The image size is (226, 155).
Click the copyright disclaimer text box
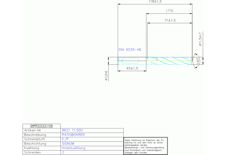[145, 146]
